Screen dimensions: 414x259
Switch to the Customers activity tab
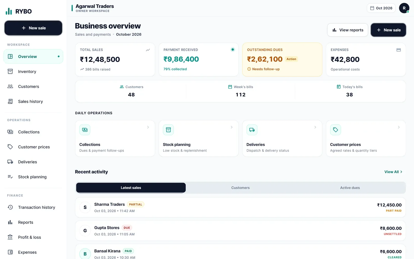[240, 188]
